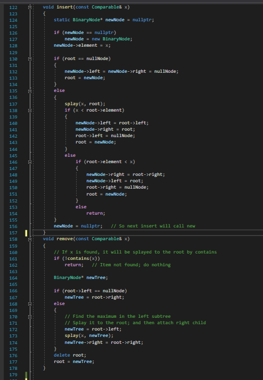Click the 'if (newNode == nullptr)' condition on line 126
263x380 pixels.
coord(85,32)
